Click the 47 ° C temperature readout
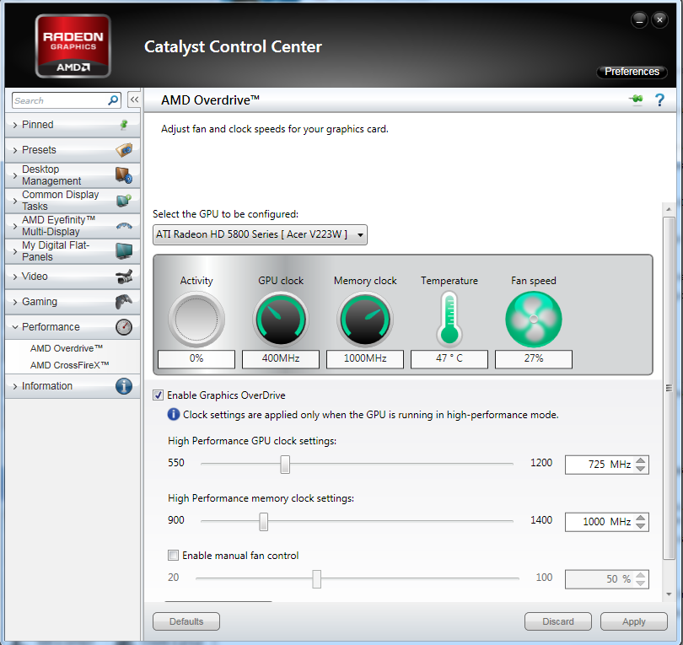The height and width of the screenshot is (645, 683). (x=449, y=358)
